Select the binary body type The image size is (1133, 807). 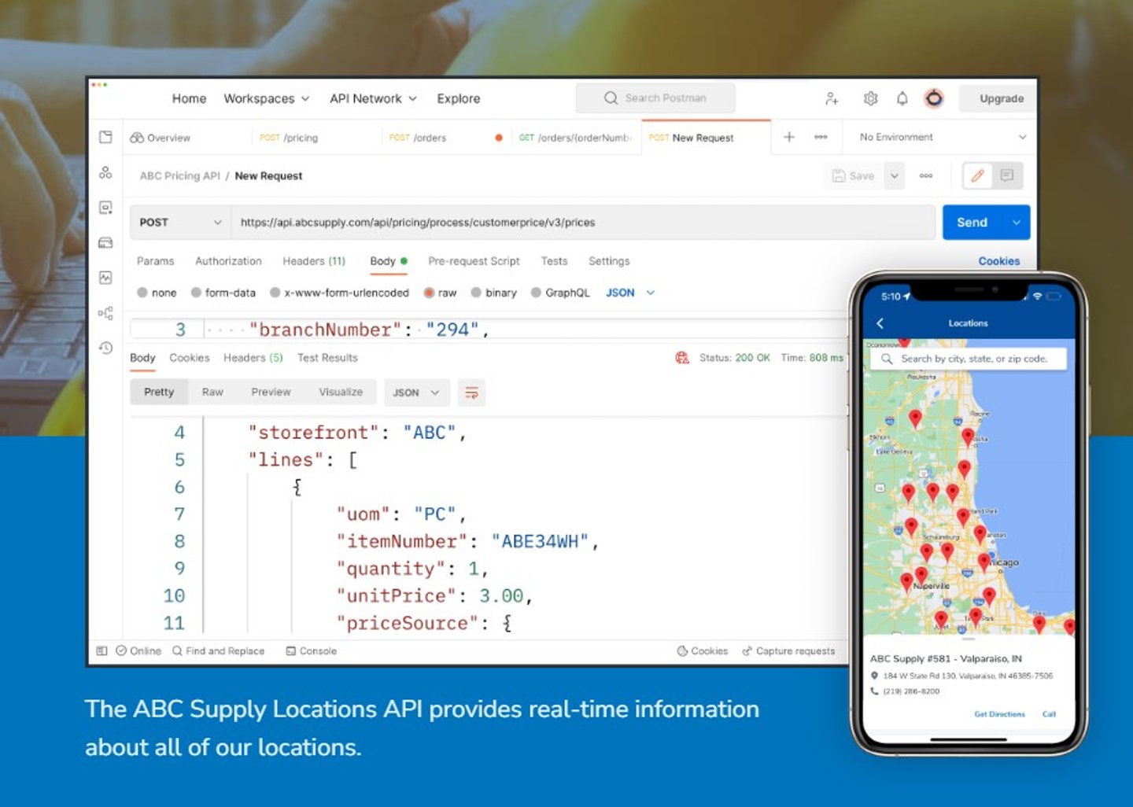(494, 293)
